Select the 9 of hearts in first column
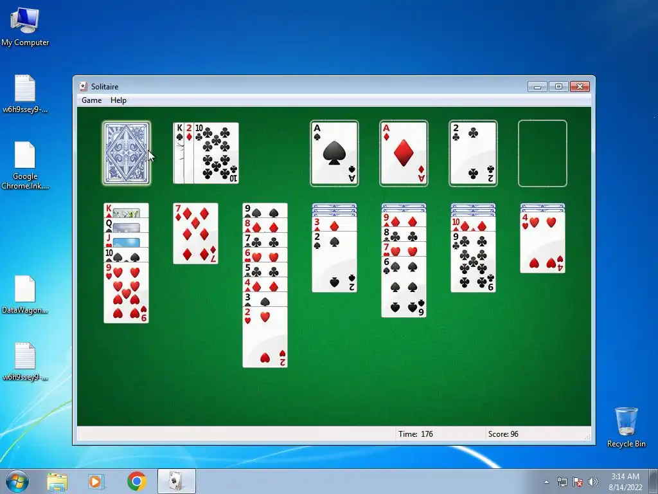658x494 pixels. pyautogui.click(x=127, y=293)
